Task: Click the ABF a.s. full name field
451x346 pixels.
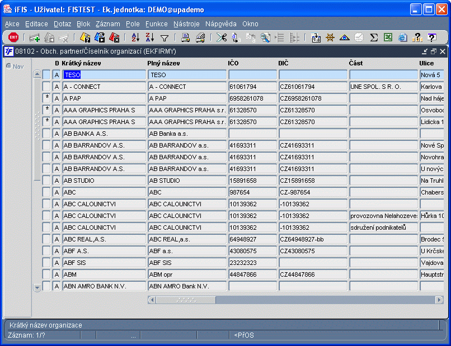Action: pos(187,251)
